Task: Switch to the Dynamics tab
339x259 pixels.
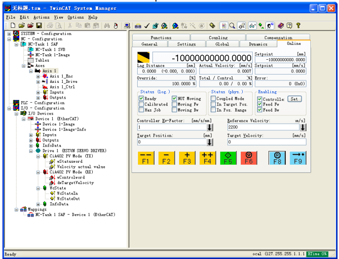Action: pyautogui.click(x=258, y=44)
